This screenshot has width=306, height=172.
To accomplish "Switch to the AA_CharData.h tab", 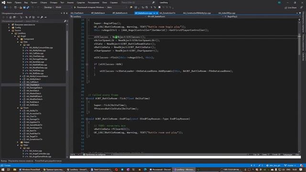I will (77, 13).
